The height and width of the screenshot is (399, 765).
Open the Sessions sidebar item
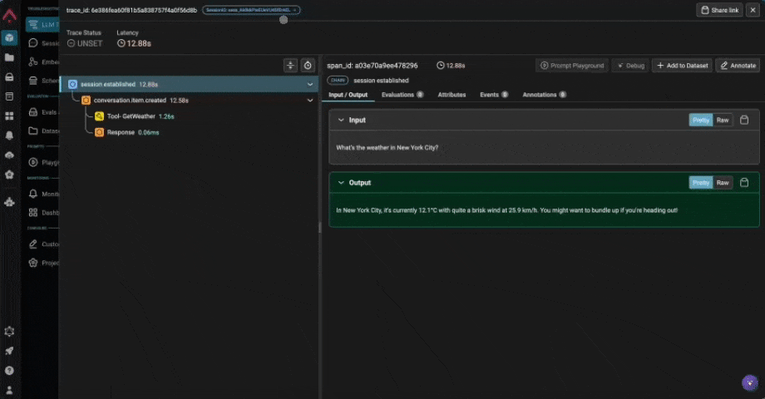(x=43, y=43)
